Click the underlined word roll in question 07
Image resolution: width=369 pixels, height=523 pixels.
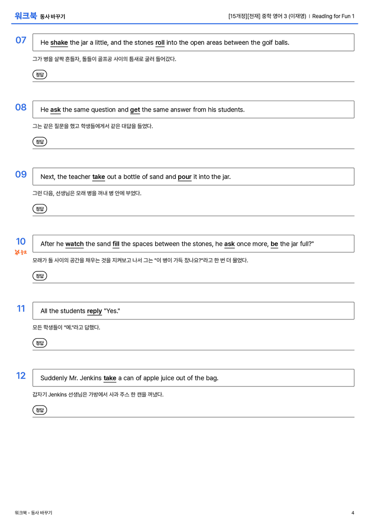(x=160, y=43)
